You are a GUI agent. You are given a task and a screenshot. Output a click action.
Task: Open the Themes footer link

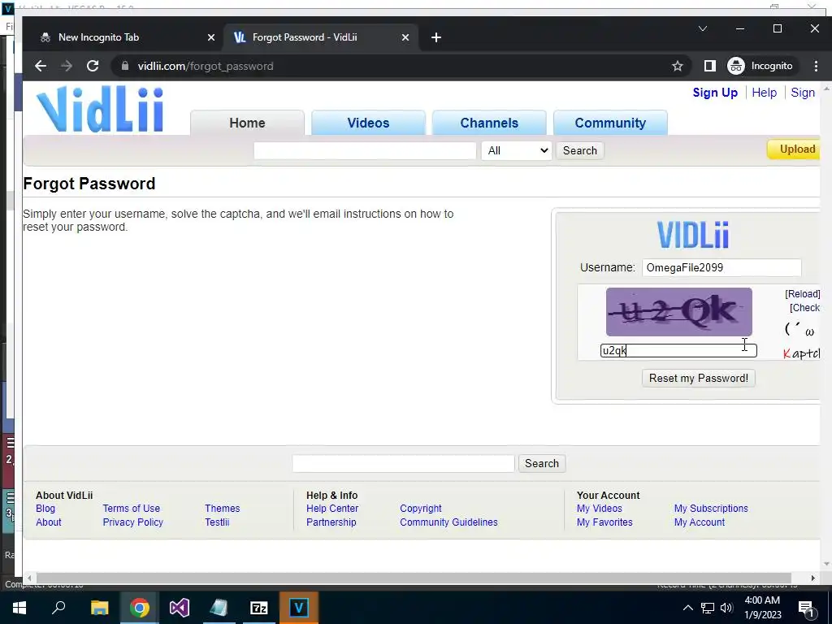point(223,509)
